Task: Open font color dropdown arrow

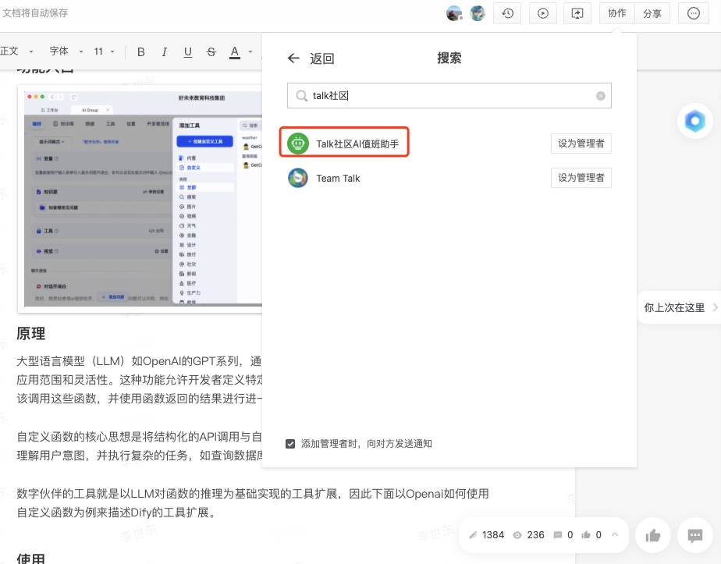Action: tap(250, 51)
